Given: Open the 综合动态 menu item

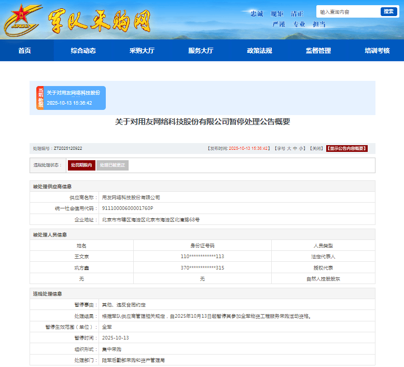Looking at the screenshot, I should 83,51.
